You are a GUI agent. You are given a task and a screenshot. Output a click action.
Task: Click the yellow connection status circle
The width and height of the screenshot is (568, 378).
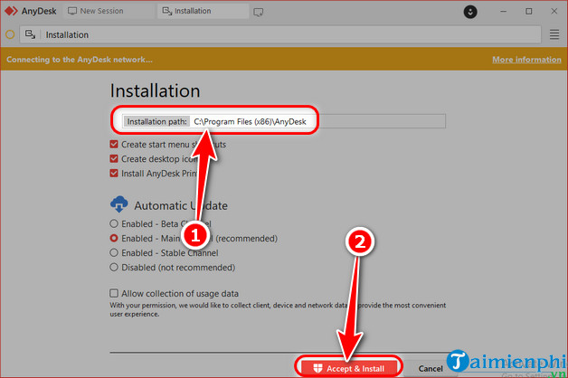pyautogui.click(x=10, y=34)
